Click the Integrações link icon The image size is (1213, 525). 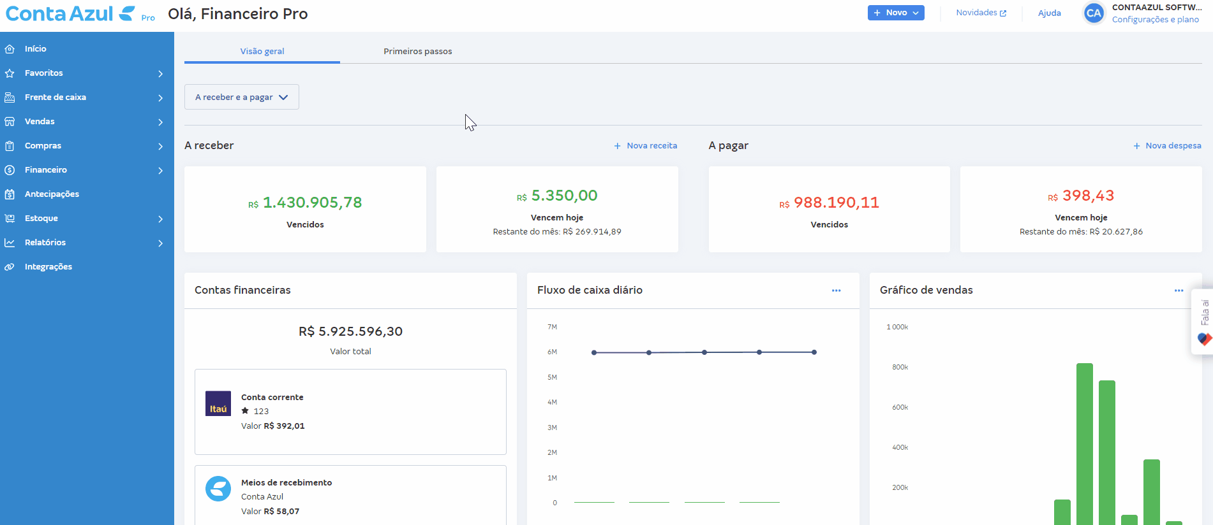click(10, 267)
